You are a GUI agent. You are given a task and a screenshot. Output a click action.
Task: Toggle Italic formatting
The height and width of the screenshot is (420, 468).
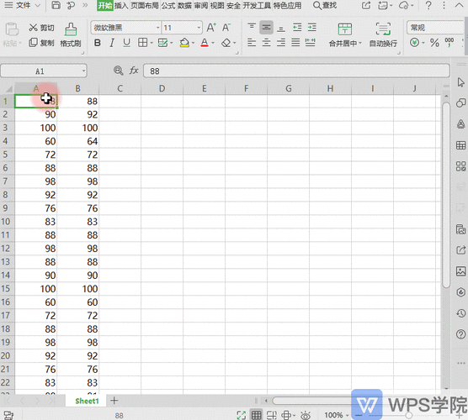pyautogui.click(x=112, y=43)
